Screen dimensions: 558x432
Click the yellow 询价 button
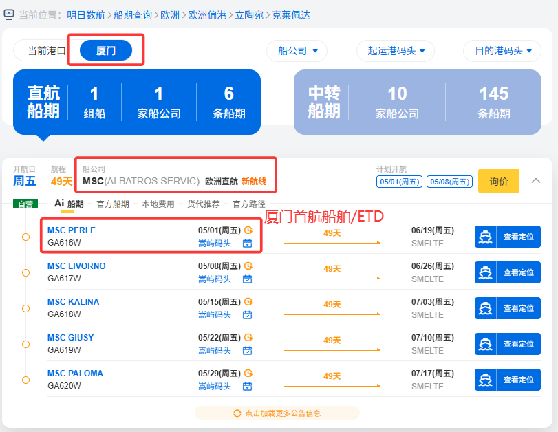pyautogui.click(x=499, y=181)
